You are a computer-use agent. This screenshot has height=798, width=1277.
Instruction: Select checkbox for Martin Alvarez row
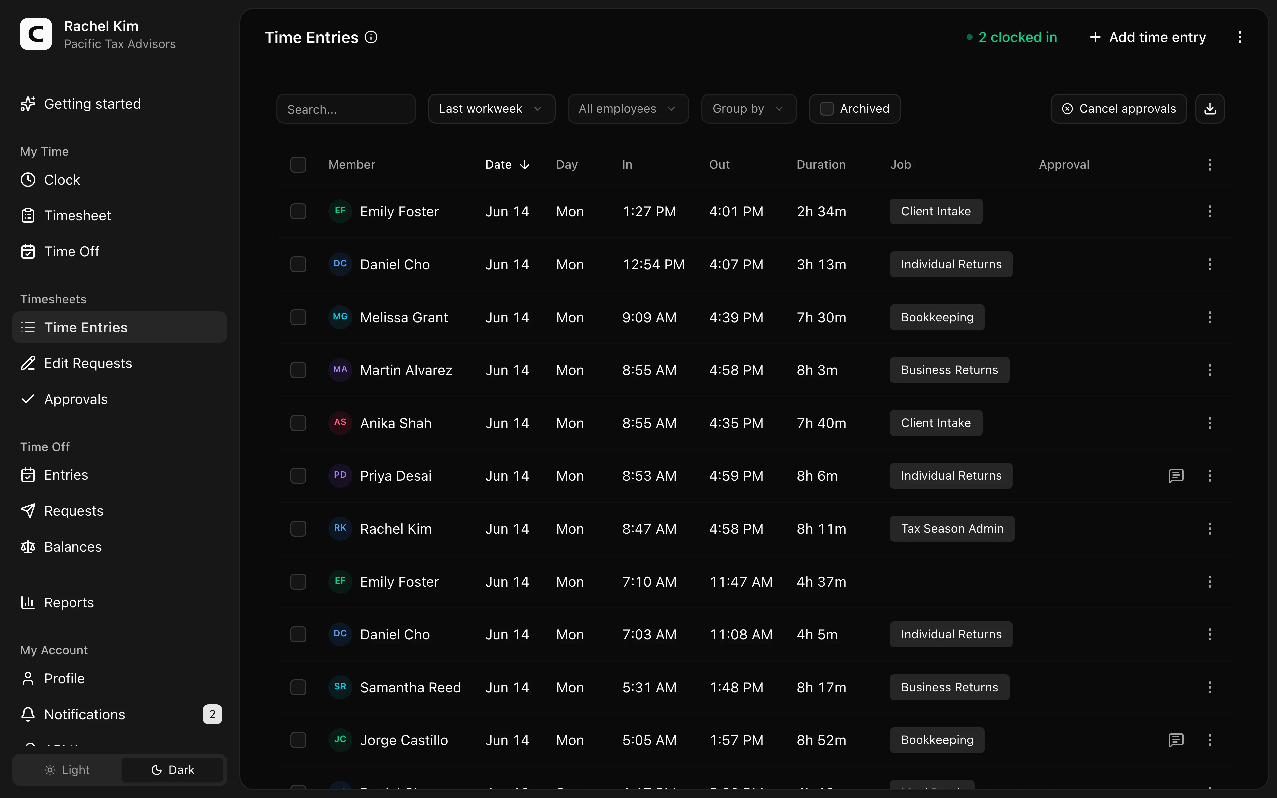coord(298,370)
